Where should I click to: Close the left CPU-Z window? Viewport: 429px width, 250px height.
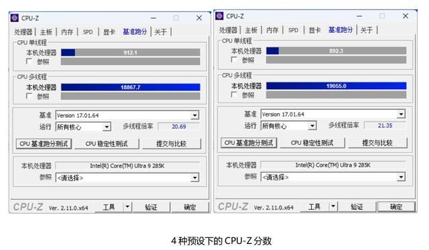(199, 18)
